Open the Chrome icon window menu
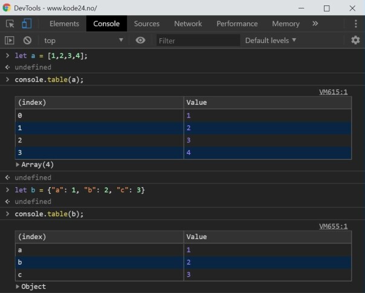 click(x=7, y=8)
